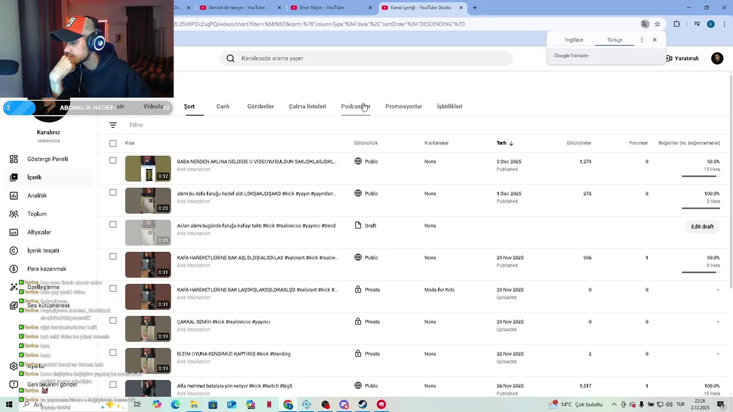Screen dimensions: 733x412
Task: Open the Chrome extensions puzzle icon
Action: 676,24
